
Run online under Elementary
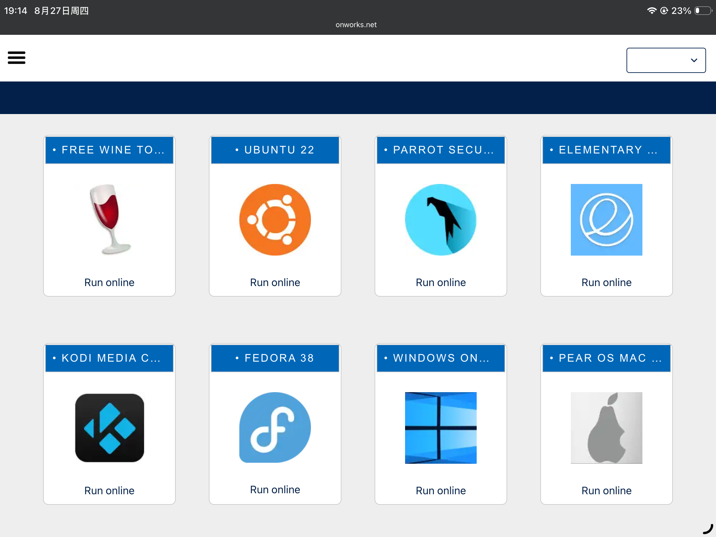coord(607,282)
